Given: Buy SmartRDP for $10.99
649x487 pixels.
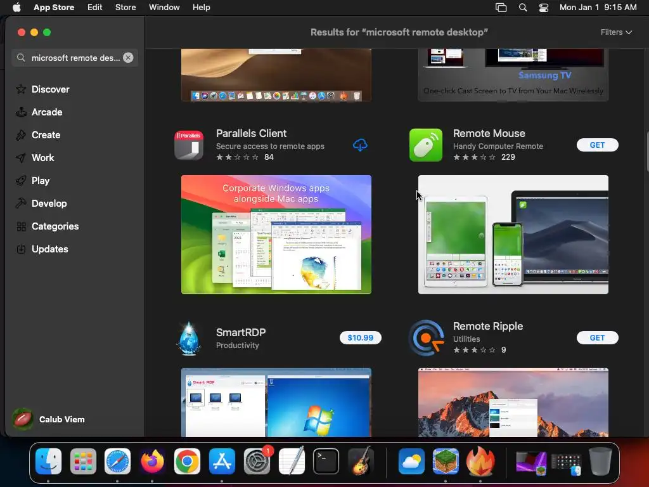Looking at the screenshot, I should 360,337.
